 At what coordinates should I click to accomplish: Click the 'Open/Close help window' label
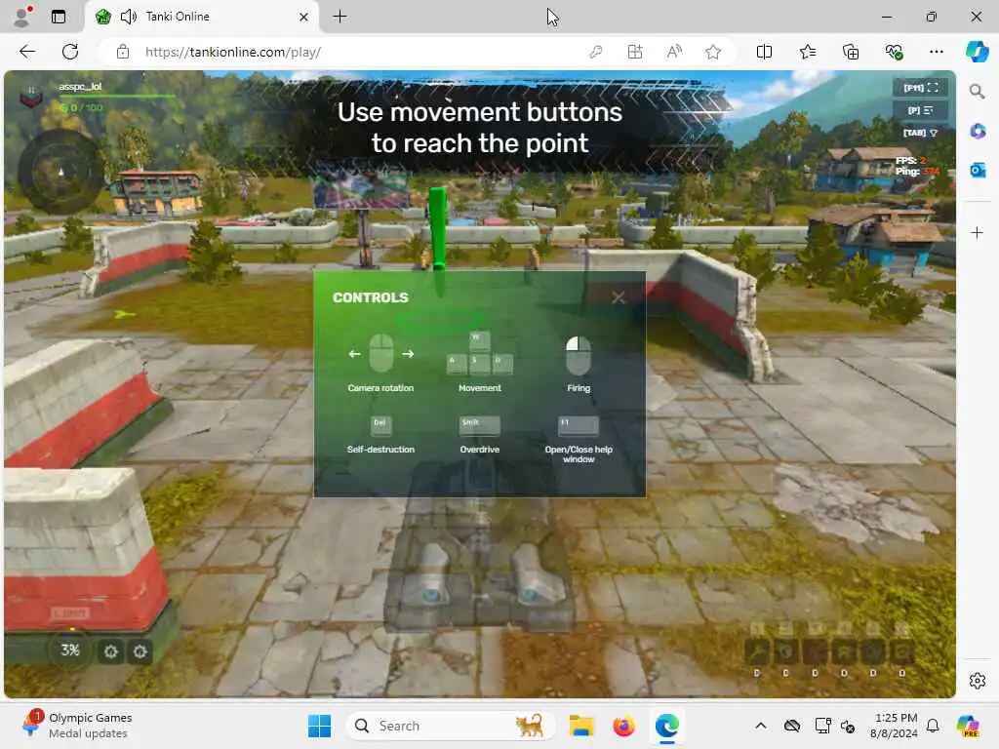[x=579, y=454]
